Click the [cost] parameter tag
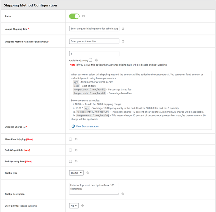The width and height of the screenshot is (216, 212). click(x=76, y=86)
